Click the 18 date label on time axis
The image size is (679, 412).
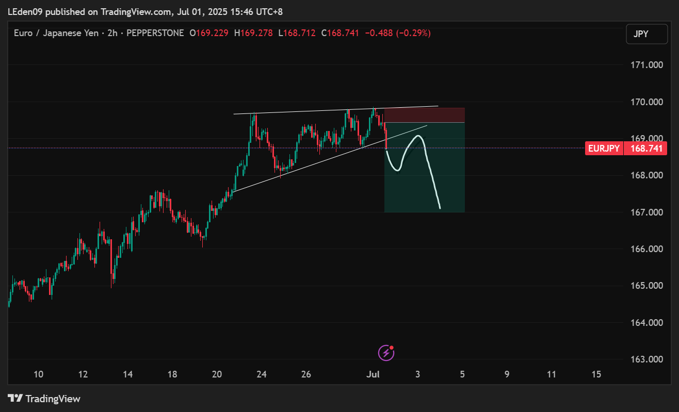(x=172, y=374)
